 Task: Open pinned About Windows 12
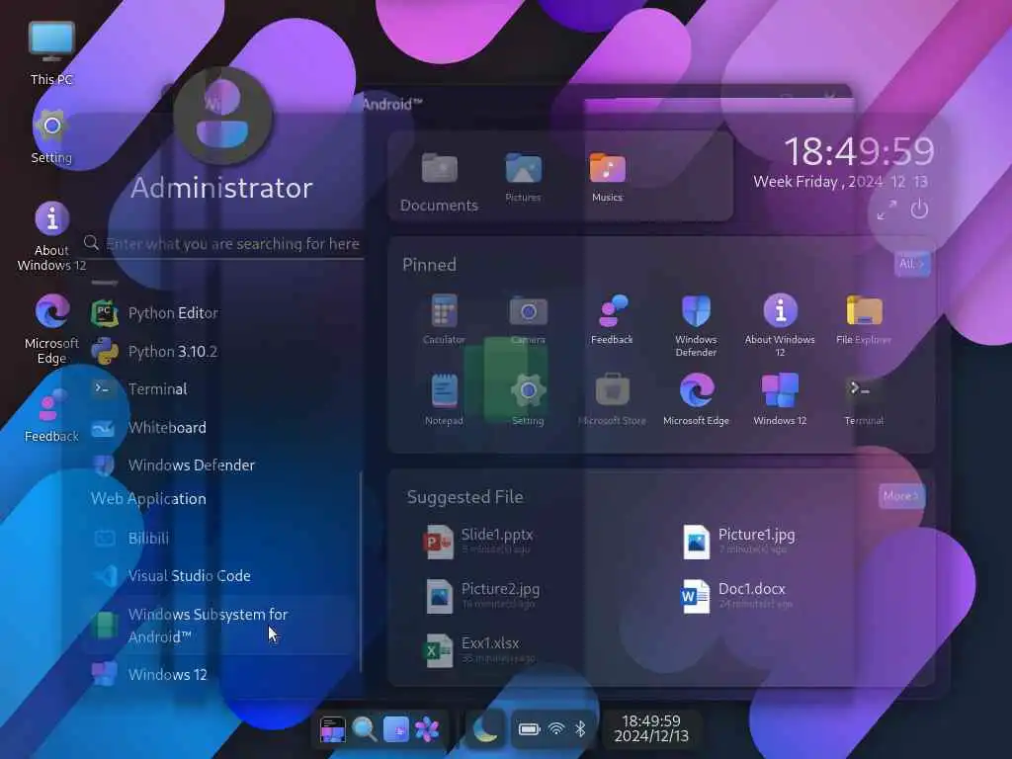click(x=780, y=325)
